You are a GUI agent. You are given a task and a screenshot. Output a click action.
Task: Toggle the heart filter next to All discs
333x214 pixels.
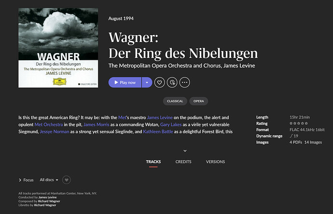pos(67,180)
